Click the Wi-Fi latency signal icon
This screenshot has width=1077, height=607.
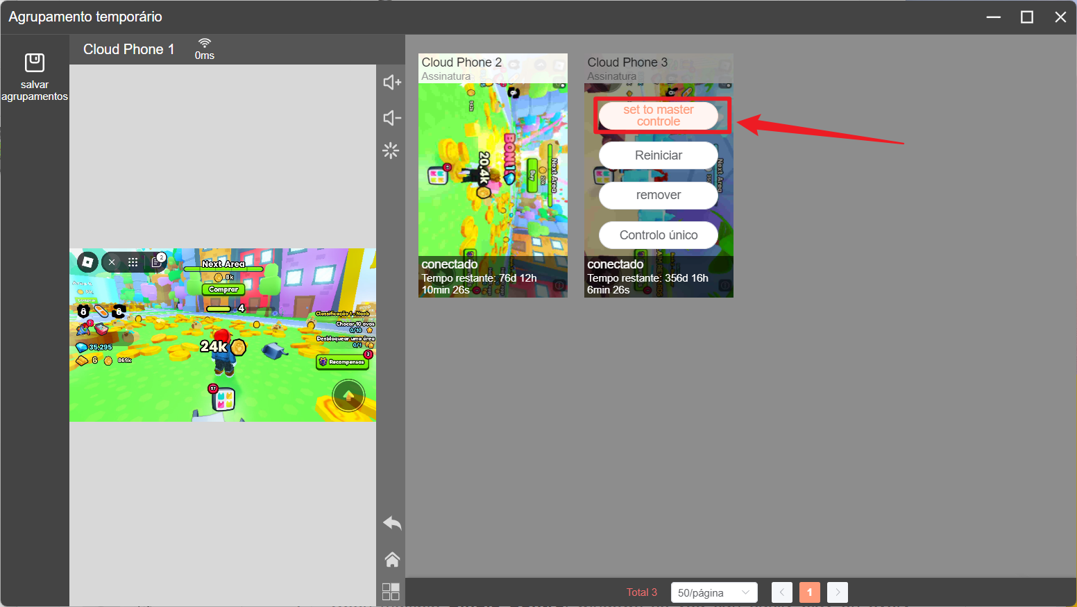205,43
